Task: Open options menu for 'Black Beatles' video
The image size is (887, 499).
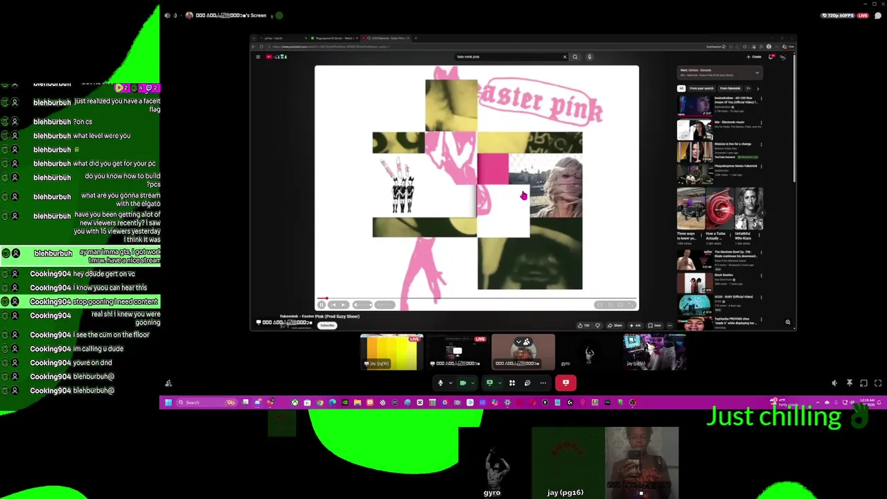Action: 761,277
